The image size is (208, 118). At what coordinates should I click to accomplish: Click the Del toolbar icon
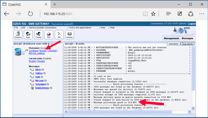coord(59,34)
